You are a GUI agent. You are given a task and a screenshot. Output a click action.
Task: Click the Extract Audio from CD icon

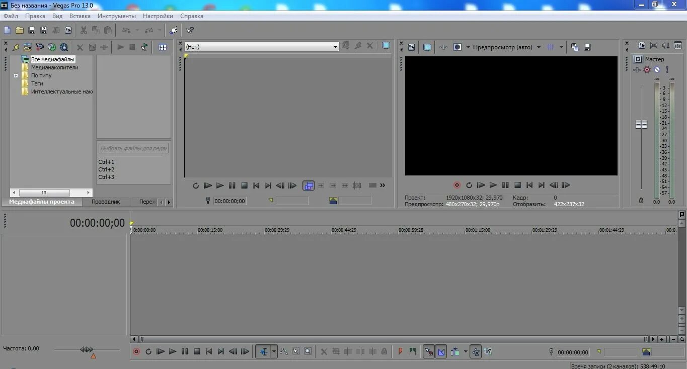pos(52,47)
